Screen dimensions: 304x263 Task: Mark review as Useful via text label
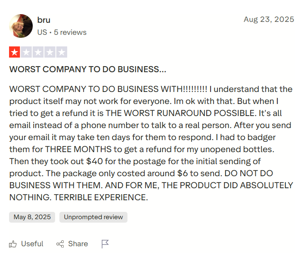click(x=32, y=244)
